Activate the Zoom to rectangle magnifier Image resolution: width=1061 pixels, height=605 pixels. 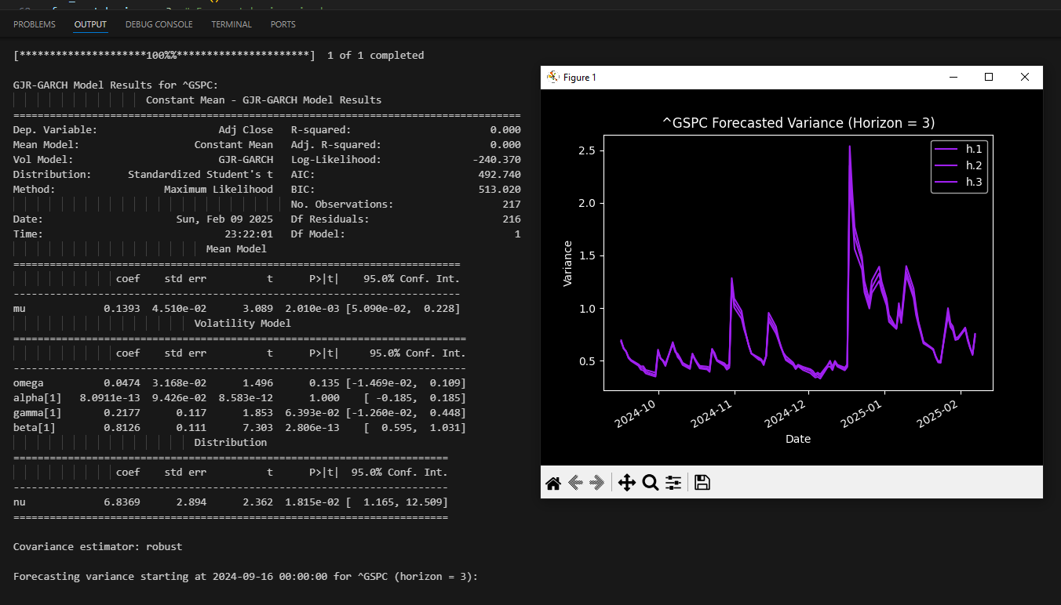tap(650, 483)
